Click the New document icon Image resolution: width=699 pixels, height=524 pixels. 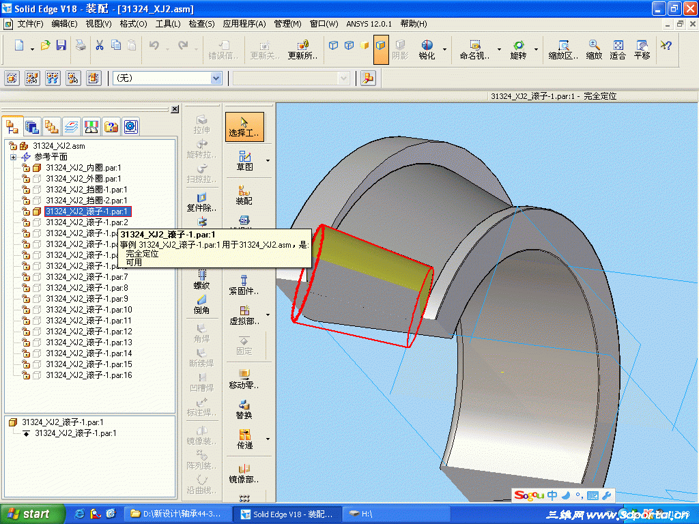tap(19, 45)
